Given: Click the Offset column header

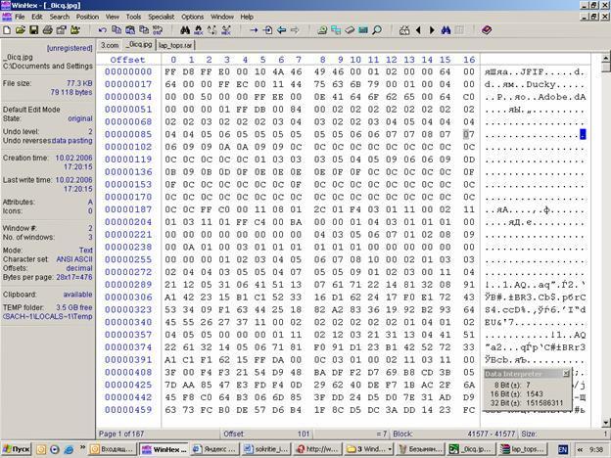Looking at the screenshot, I should pos(127,59).
